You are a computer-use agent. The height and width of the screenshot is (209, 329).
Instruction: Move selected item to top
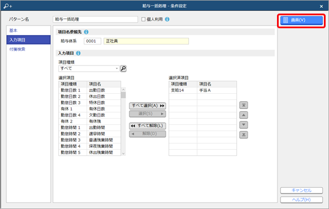(x=244, y=105)
